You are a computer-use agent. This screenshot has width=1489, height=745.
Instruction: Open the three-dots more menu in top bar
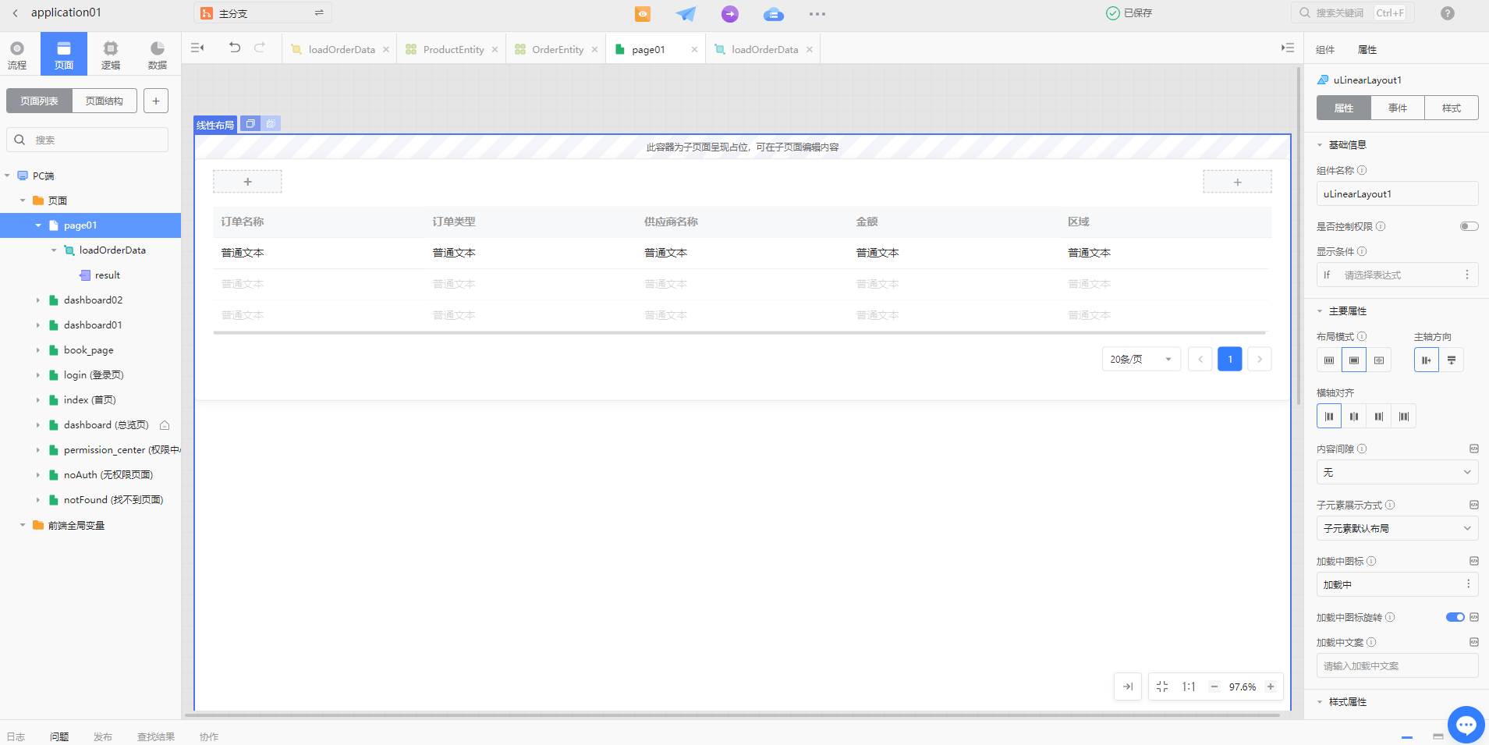coord(817,13)
